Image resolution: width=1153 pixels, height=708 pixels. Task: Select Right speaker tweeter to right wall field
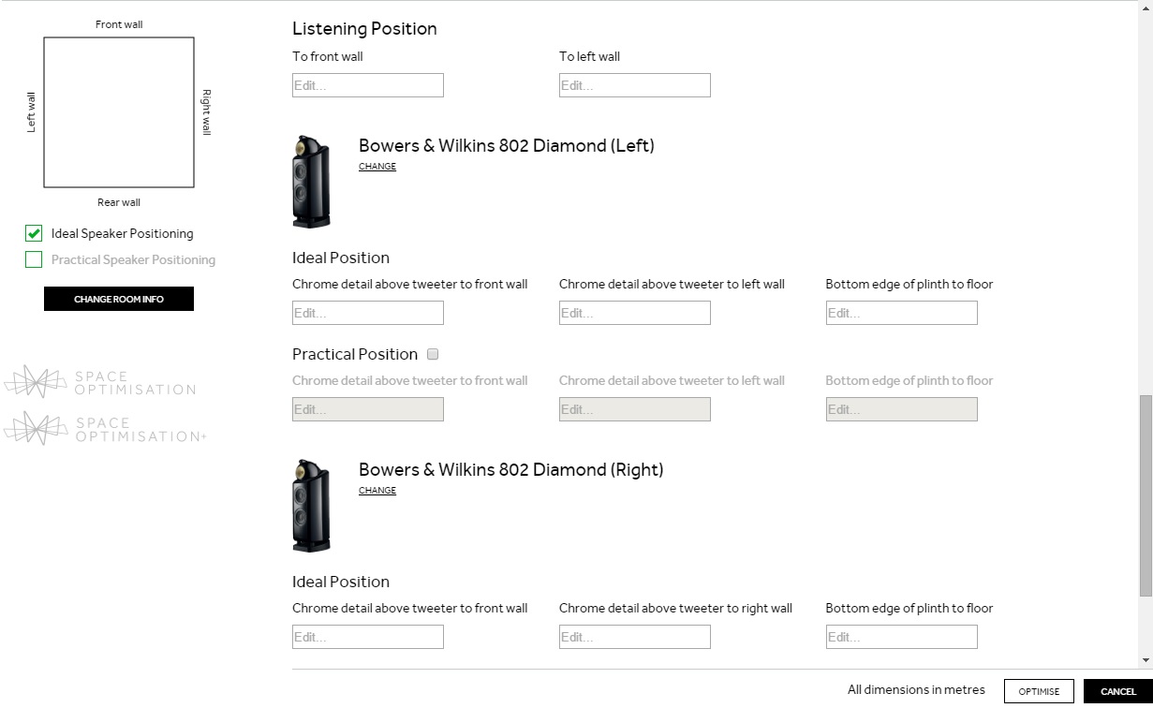[x=635, y=637]
